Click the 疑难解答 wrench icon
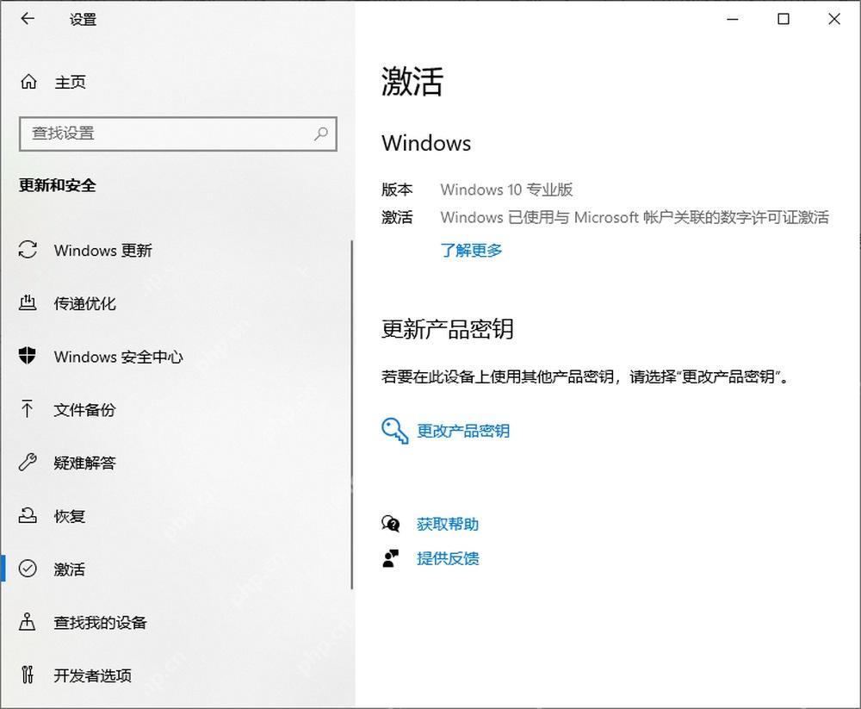 pyautogui.click(x=28, y=462)
